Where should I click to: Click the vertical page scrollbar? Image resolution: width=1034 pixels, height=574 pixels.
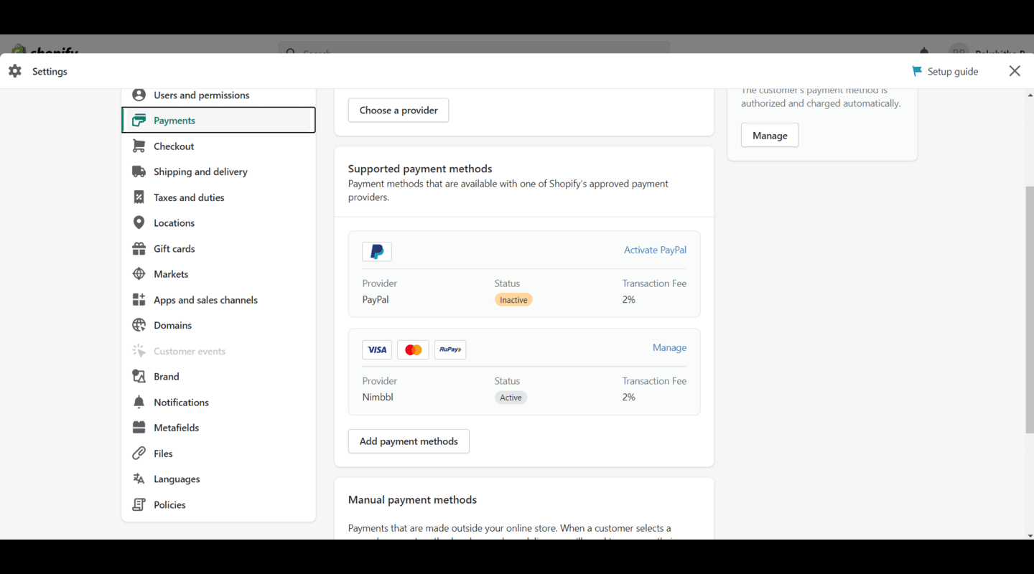1030,309
